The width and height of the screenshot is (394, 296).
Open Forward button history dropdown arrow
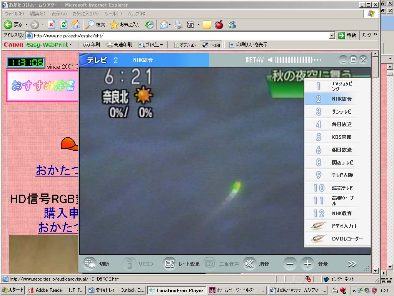pos(43,25)
